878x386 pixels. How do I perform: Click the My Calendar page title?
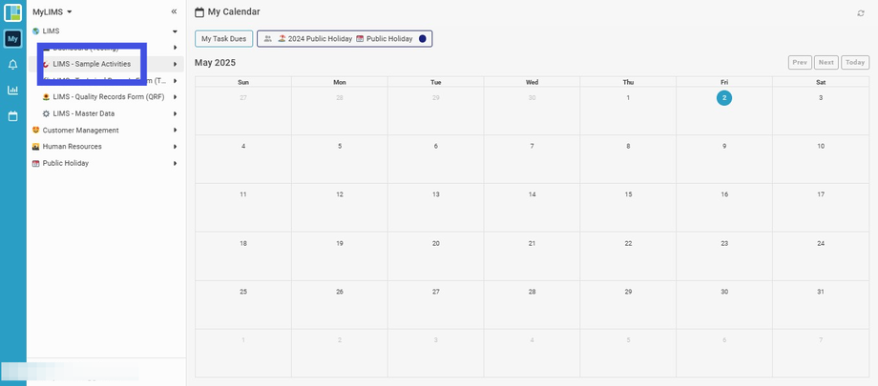point(234,11)
